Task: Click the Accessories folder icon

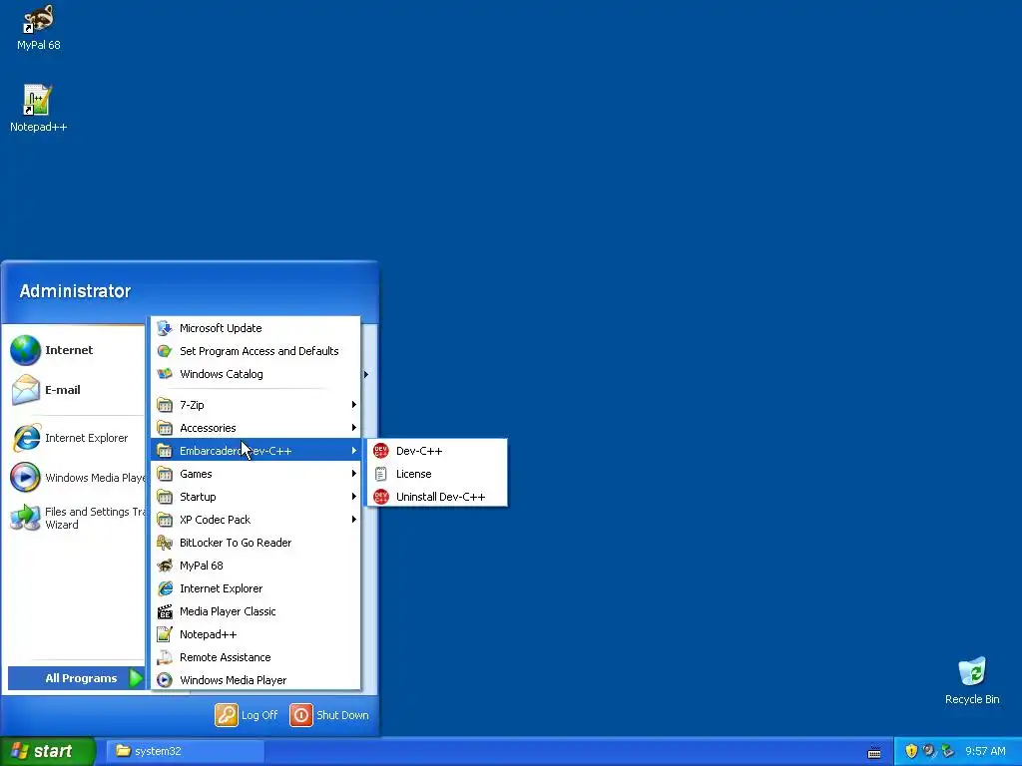Action: pos(165,428)
